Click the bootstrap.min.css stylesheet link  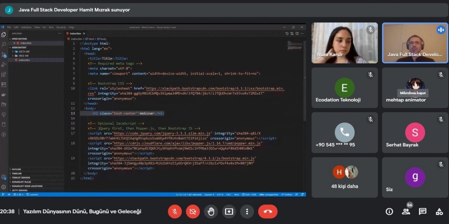(x=215, y=89)
